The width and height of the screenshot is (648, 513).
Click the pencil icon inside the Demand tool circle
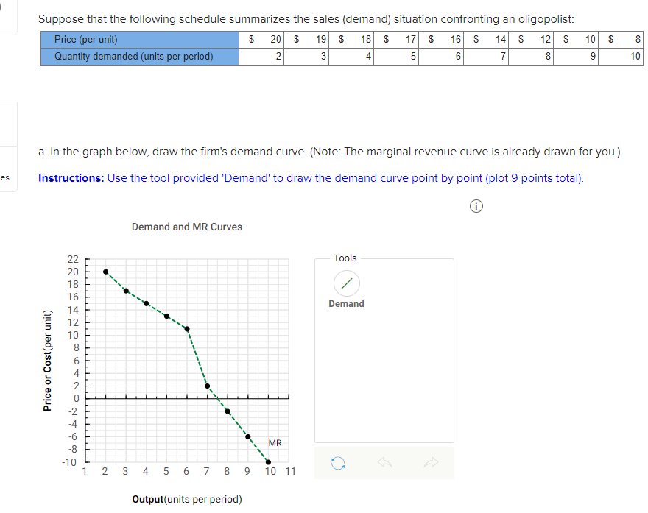[346, 283]
